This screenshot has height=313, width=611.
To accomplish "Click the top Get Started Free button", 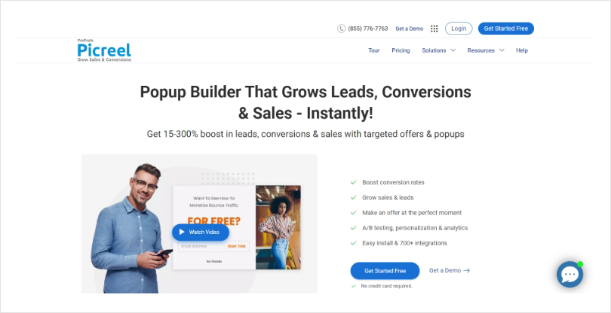I will tap(506, 29).
